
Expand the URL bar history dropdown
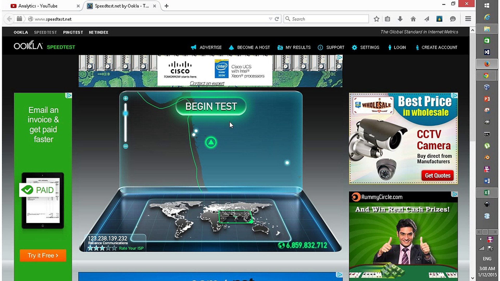[270, 19]
